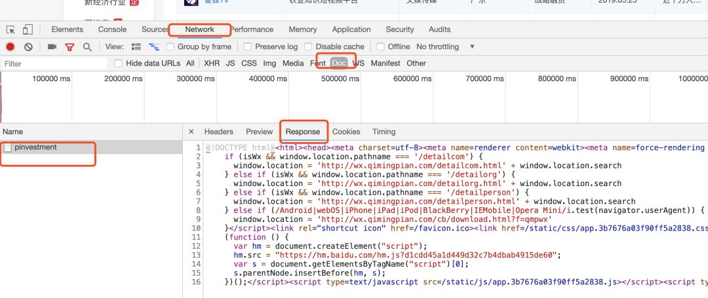Open the Preview detail tab
This screenshot has width=708, height=298.
point(259,132)
